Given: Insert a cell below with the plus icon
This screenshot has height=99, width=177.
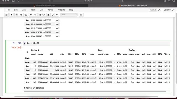Looking at the screenshot, I should pyautogui.click(x=11, y=15).
